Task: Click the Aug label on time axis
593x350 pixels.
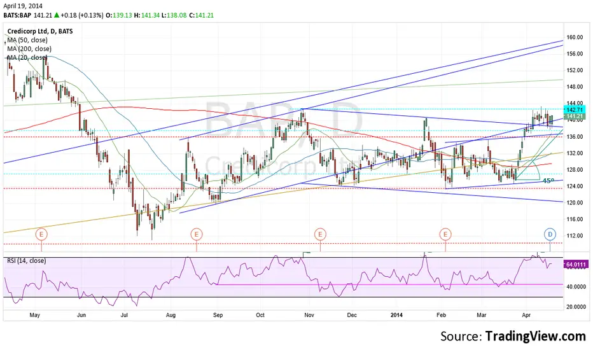Action: [x=171, y=315]
